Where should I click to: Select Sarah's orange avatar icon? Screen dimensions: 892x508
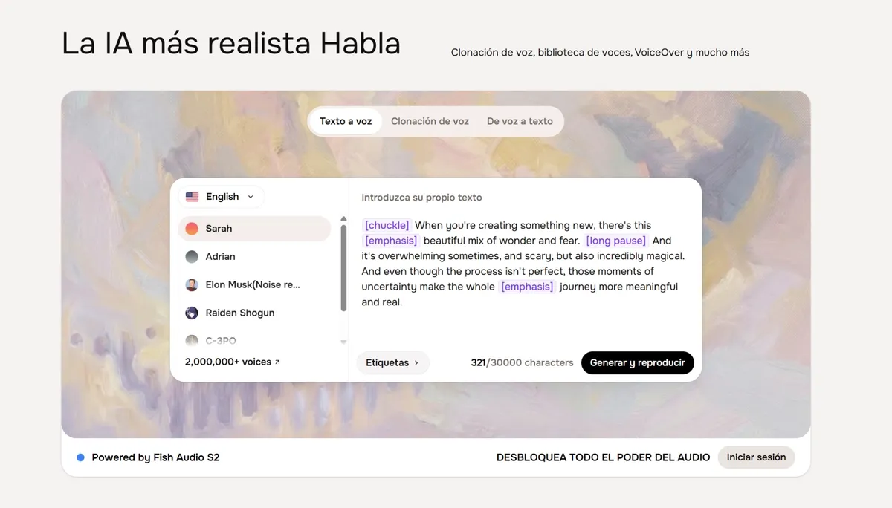click(x=192, y=229)
